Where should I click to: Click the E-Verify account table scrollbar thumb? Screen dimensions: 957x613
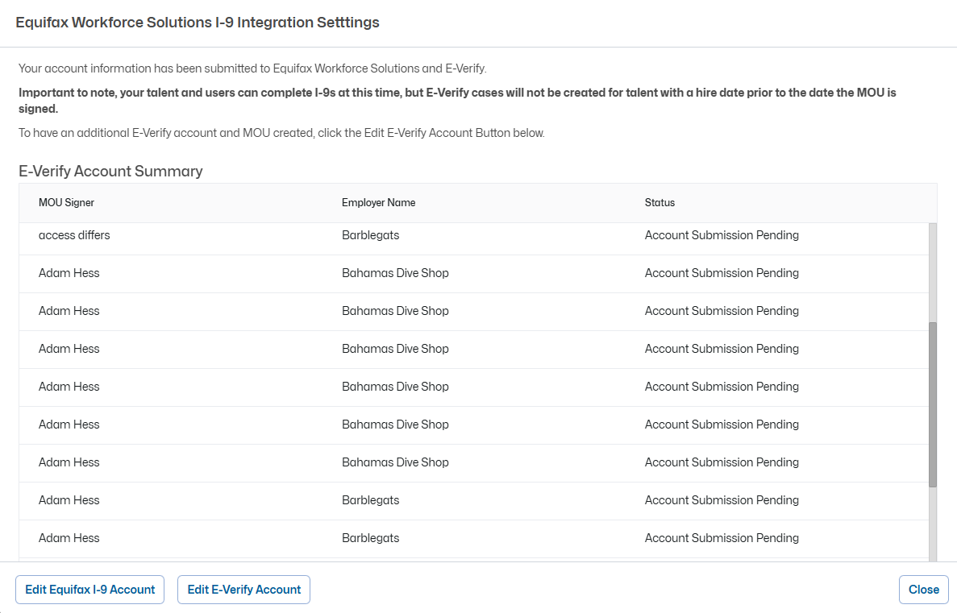933,404
